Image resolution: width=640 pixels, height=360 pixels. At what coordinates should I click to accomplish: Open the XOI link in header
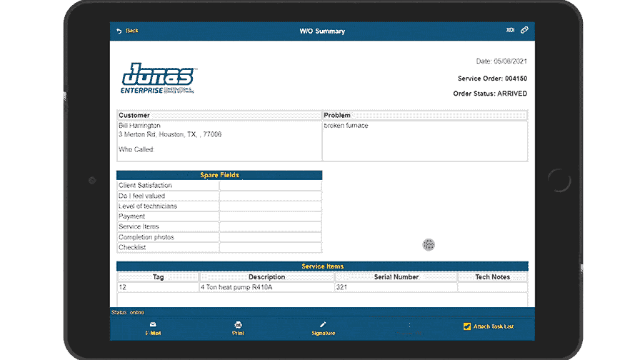[510, 30]
